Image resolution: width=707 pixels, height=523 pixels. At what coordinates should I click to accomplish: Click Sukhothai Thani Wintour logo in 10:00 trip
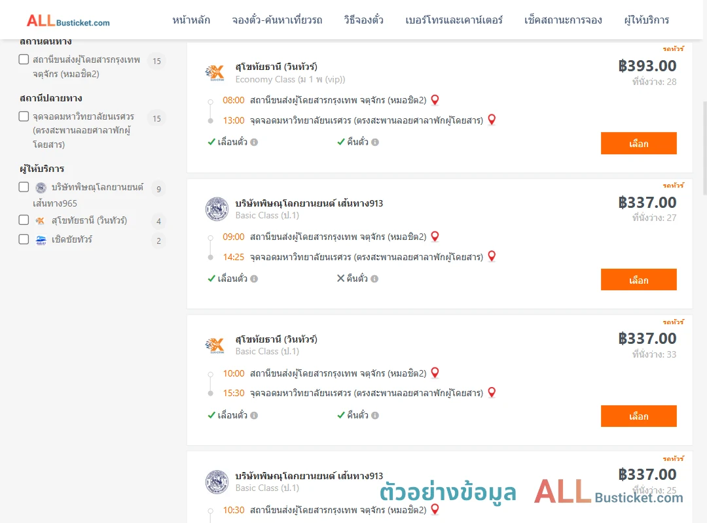pos(215,346)
